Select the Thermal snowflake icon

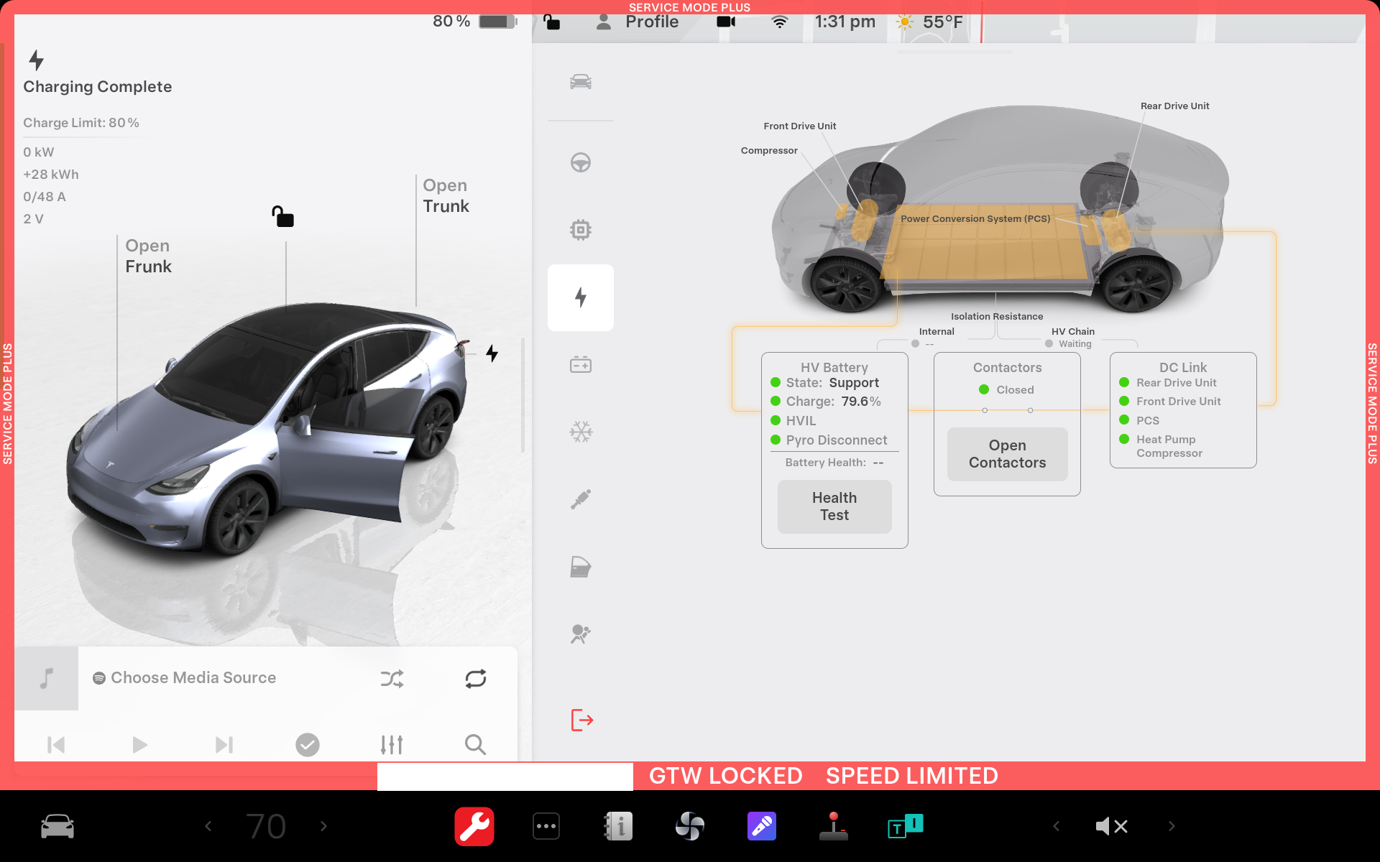point(581,432)
